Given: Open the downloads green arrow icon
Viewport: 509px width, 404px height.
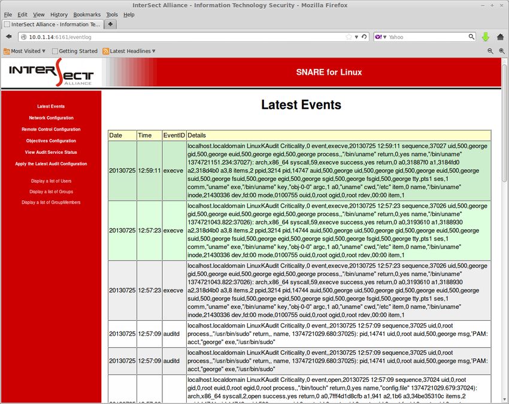Looking at the screenshot, I should pos(486,37).
